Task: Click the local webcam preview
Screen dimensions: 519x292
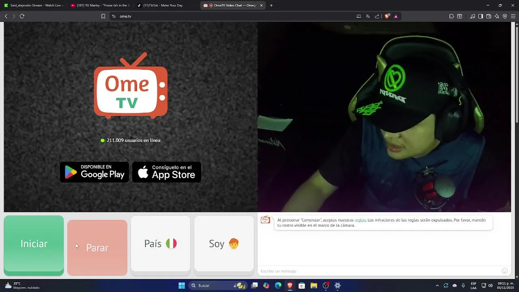Action: click(x=384, y=117)
